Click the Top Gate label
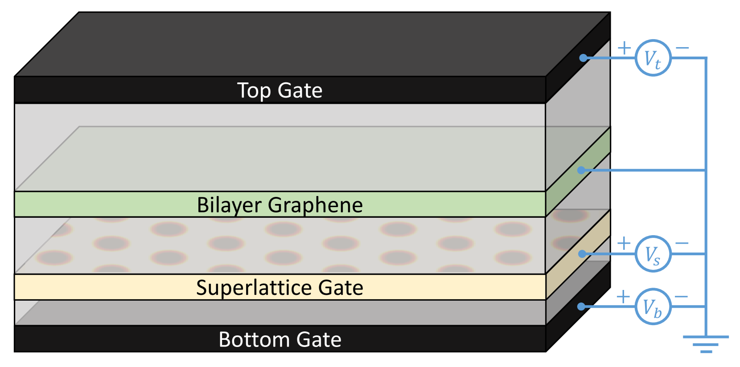740x367 pixels. tap(280, 90)
